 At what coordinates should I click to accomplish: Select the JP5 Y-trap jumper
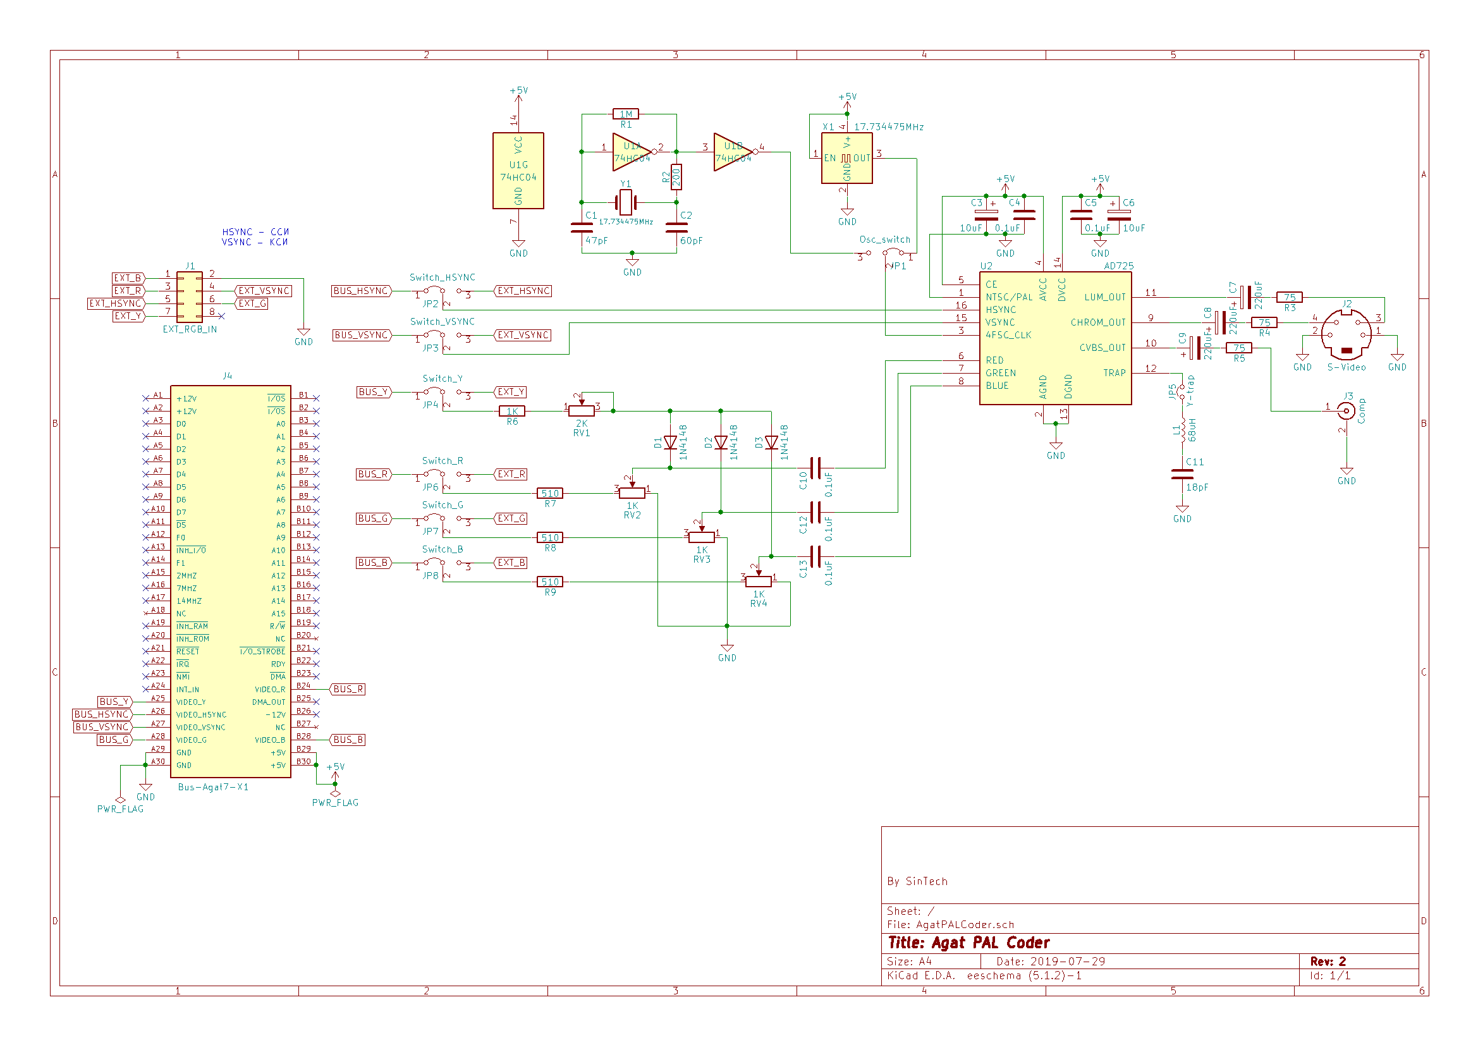[1182, 391]
